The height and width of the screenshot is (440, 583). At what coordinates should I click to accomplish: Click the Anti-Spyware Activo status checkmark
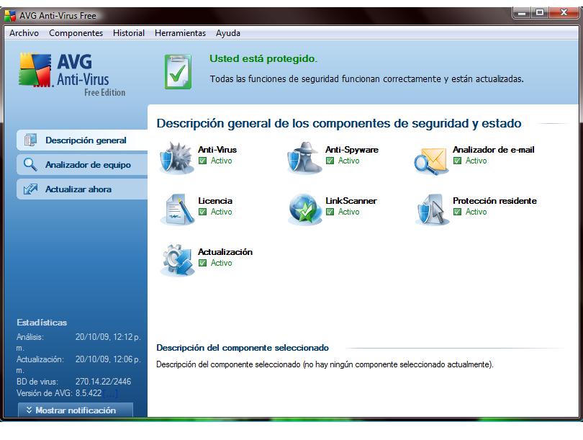point(330,161)
